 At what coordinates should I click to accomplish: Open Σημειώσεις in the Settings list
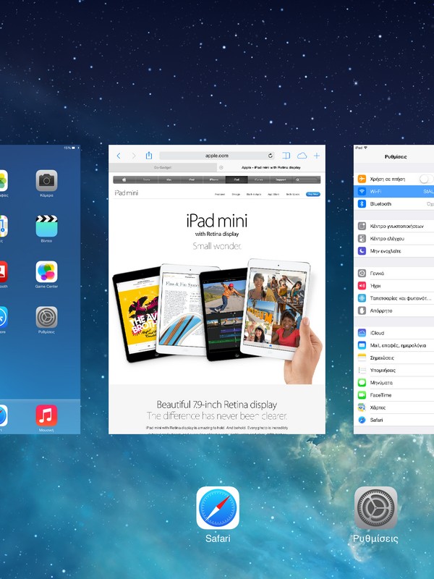point(393,358)
